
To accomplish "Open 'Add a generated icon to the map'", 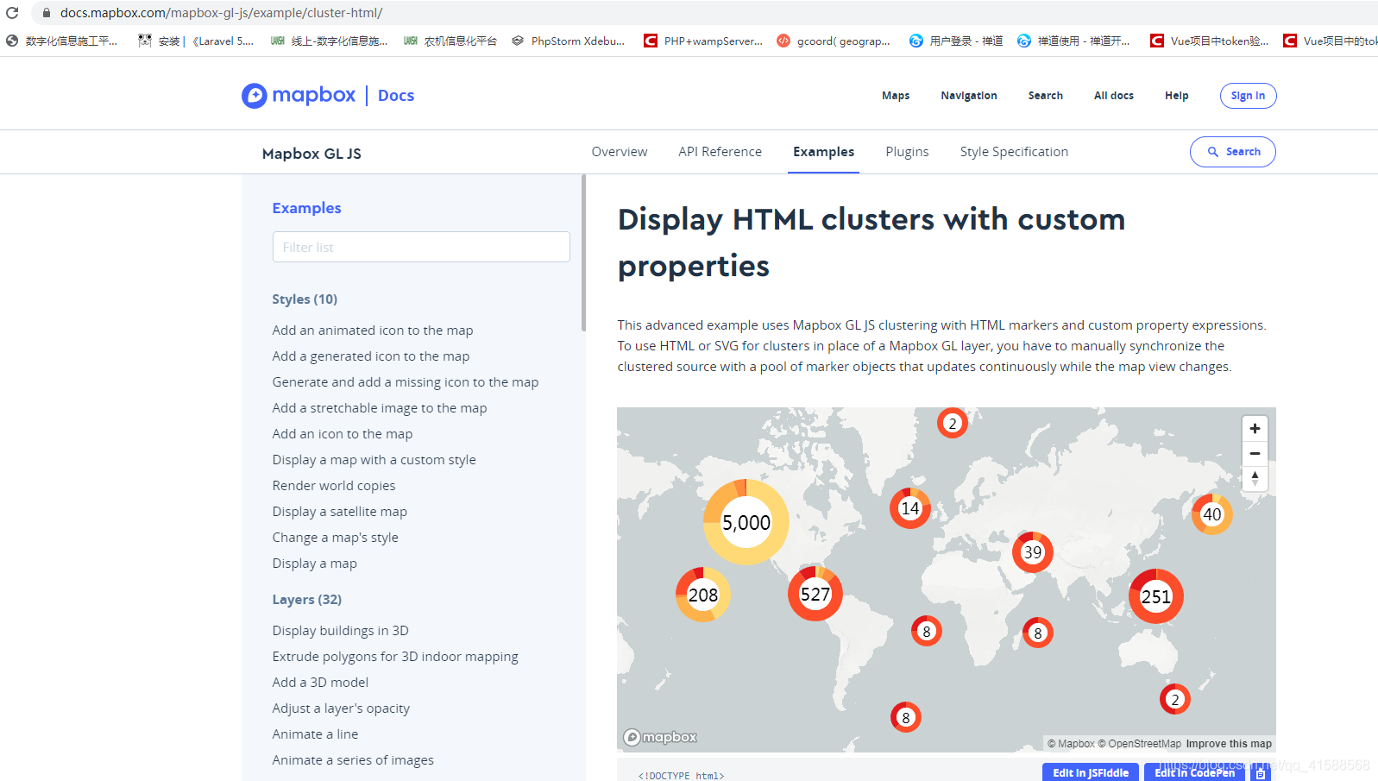I will (371, 356).
